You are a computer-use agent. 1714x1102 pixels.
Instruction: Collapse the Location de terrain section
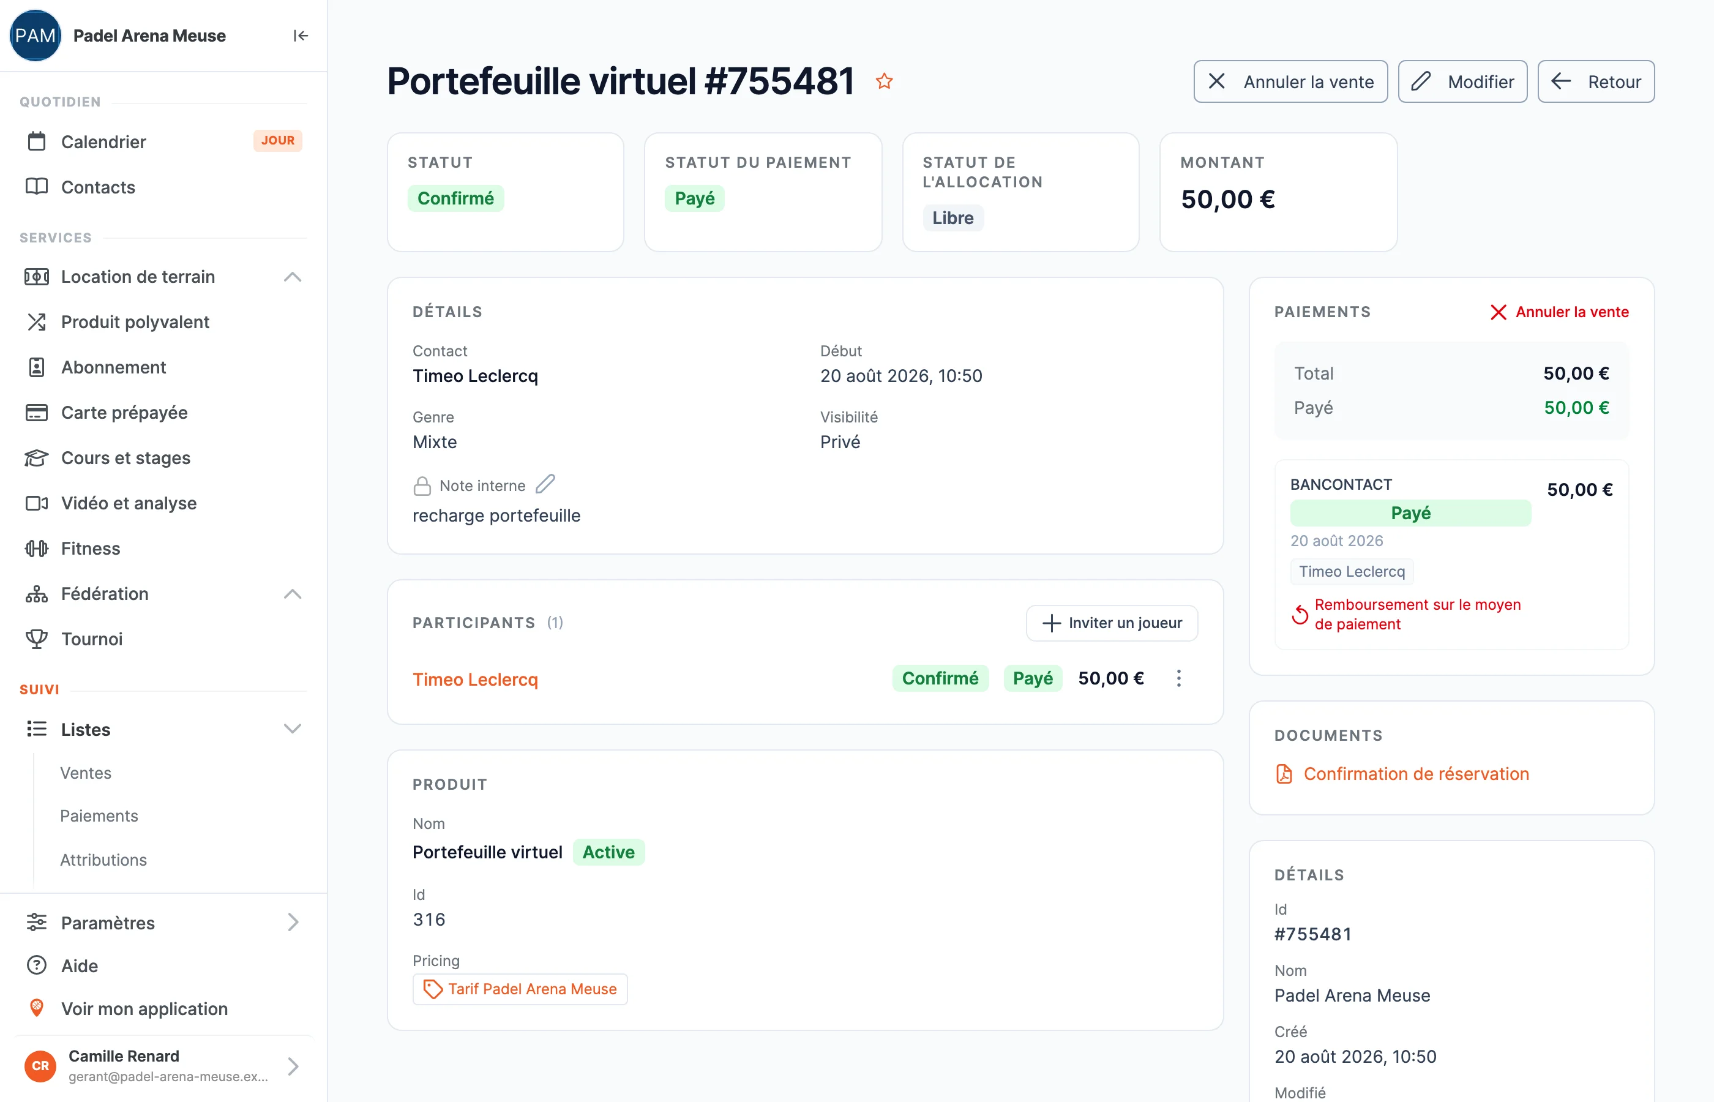(293, 277)
